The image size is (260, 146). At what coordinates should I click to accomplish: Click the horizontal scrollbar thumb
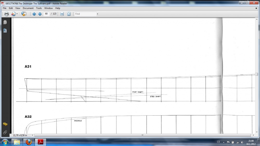(x=142, y=135)
